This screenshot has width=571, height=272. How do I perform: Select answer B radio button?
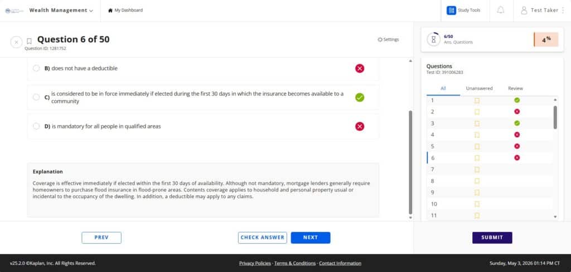pyautogui.click(x=36, y=68)
